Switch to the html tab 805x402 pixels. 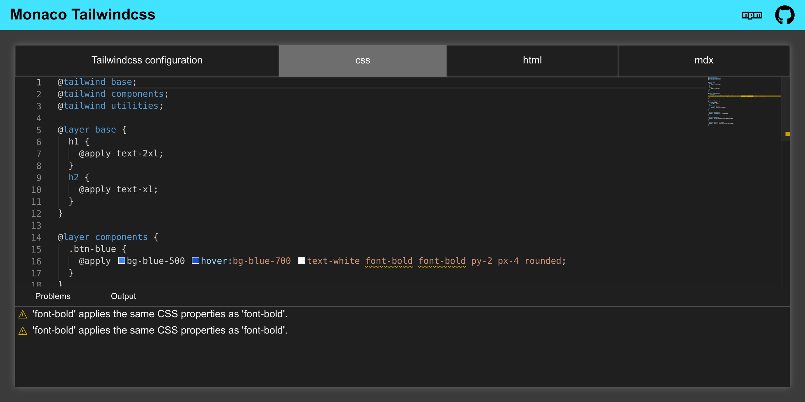click(x=532, y=60)
